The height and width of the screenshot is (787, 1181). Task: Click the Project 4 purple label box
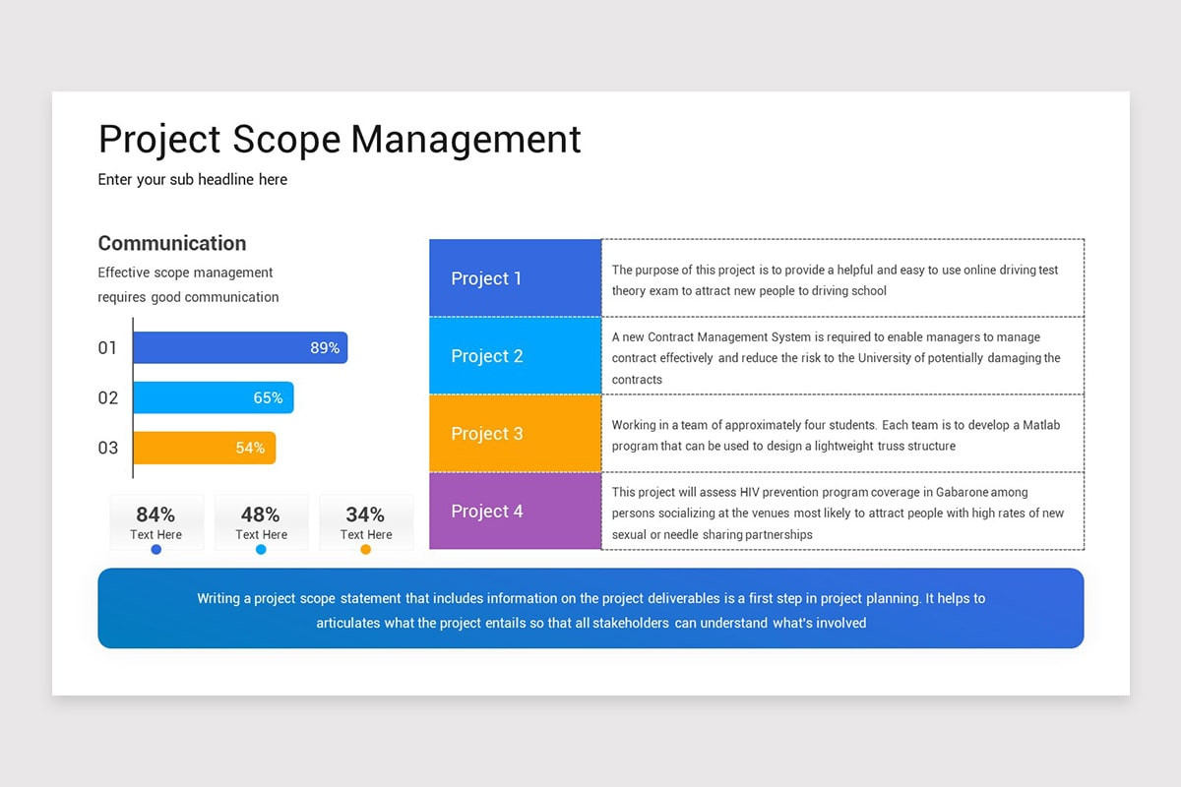point(515,511)
